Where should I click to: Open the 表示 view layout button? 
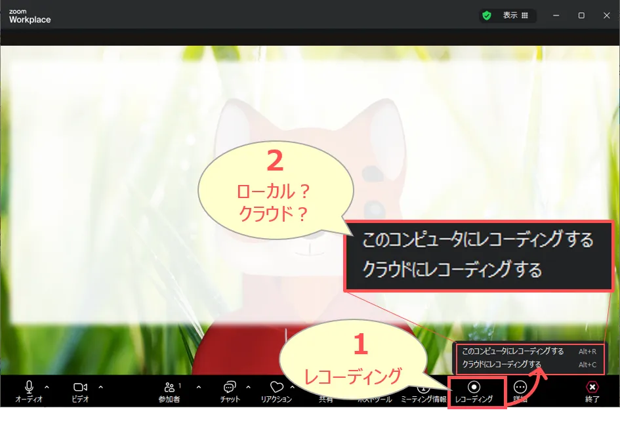[515, 16]
